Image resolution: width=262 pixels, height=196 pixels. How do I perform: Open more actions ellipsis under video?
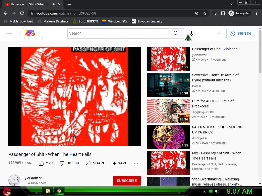(136, 164)
